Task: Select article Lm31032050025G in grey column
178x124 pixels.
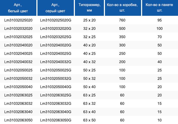Action: click(x=56, y=70)
